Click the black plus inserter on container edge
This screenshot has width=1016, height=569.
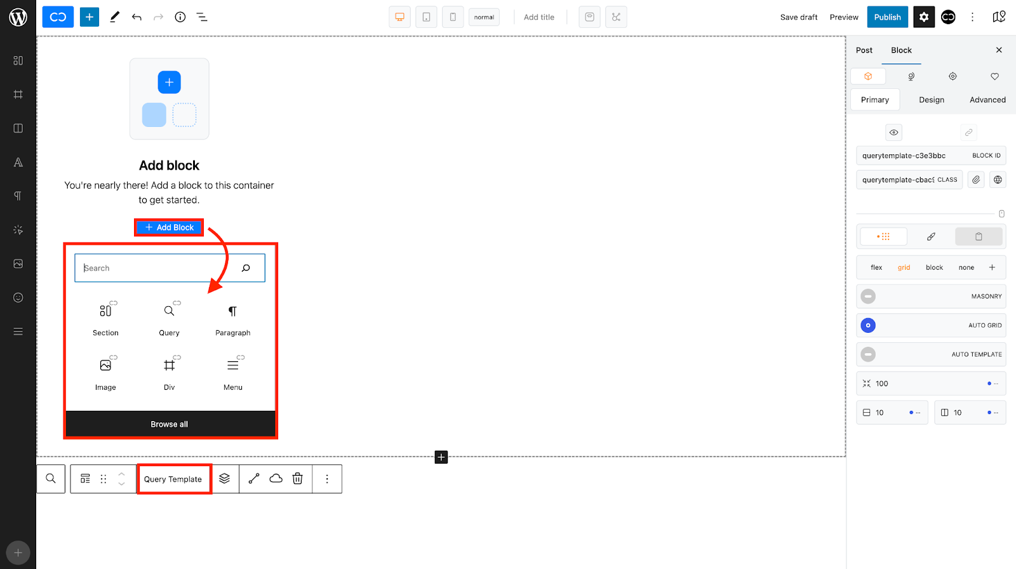[x=441, y=457]
